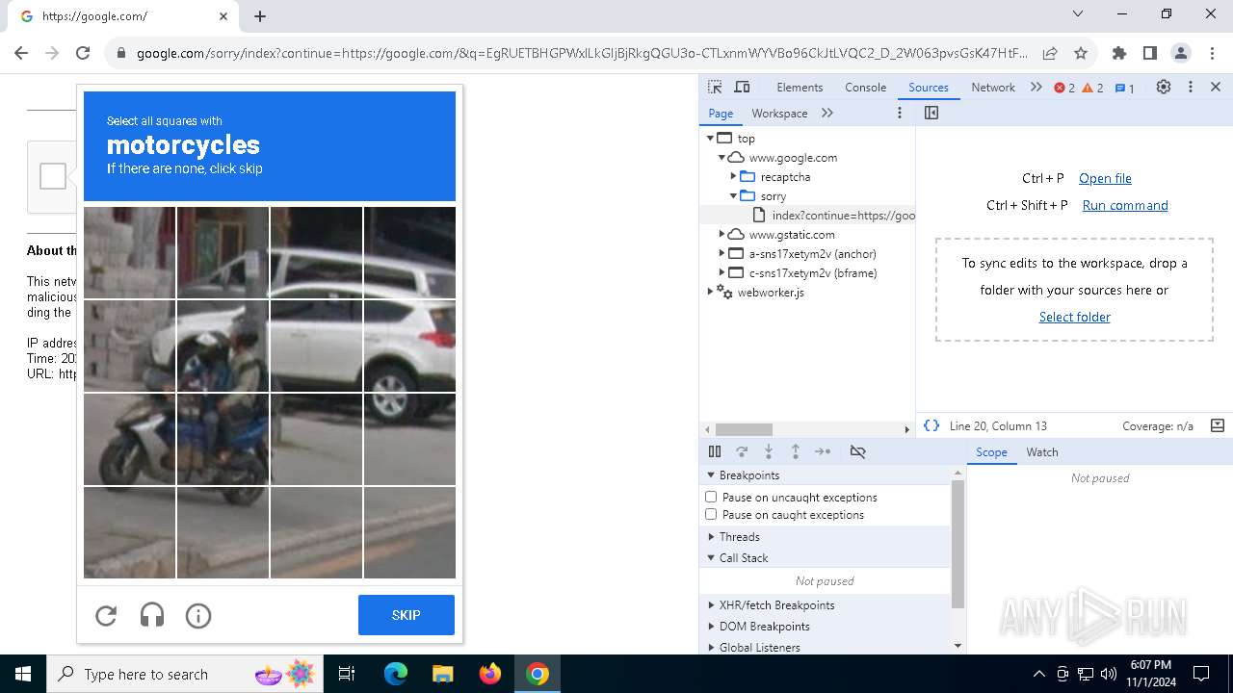Image resolution: width=1233 pixels, height=693 pixels.
Task: Select the captcha tile showing the motorcycle rider's upper body
Action: tap(223, 346)
